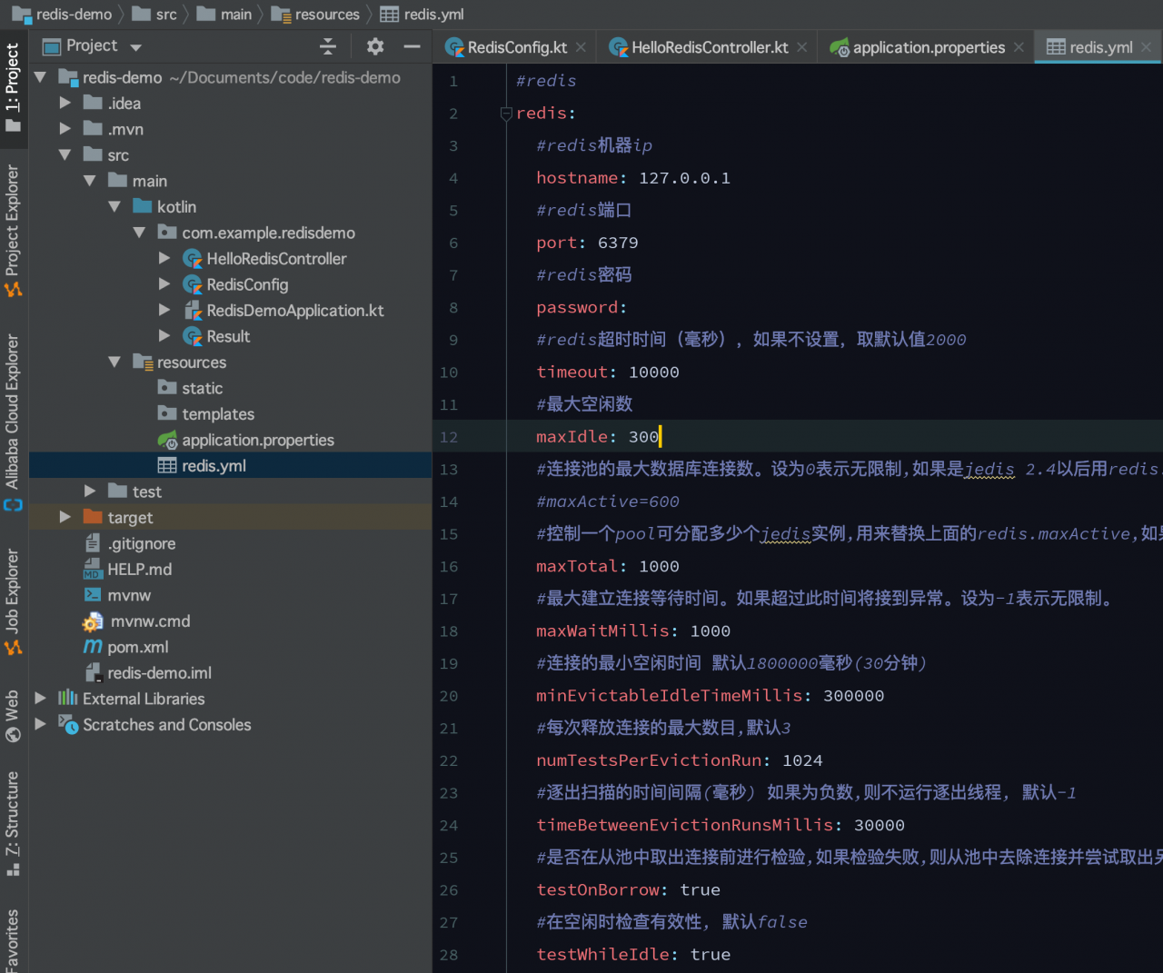This screenshot has width=1163, height=973.
Task: Select static folder icon
Action: click(x=167, y=387)
